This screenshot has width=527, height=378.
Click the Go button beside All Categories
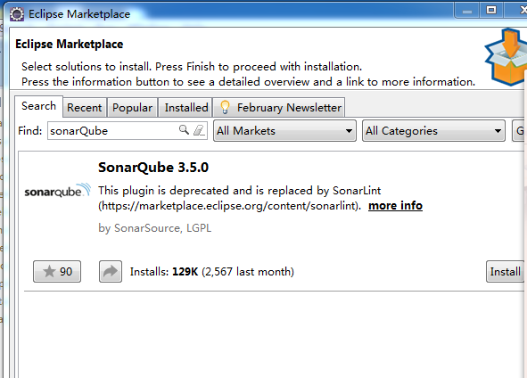[x=519, y=131]
